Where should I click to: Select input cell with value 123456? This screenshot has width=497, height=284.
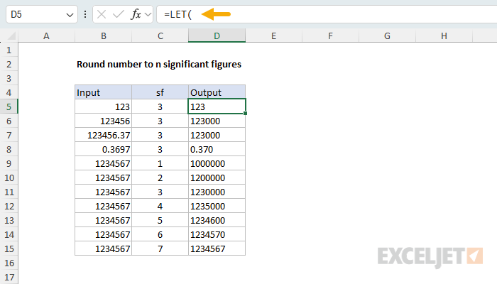tap(104, 121)
